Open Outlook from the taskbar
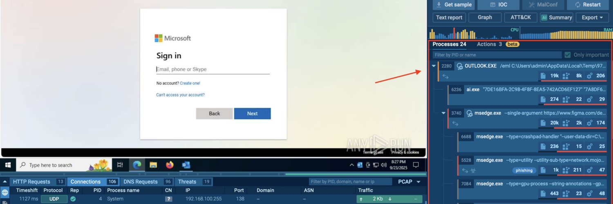613x204 pixels. click(x=186, y=165)
